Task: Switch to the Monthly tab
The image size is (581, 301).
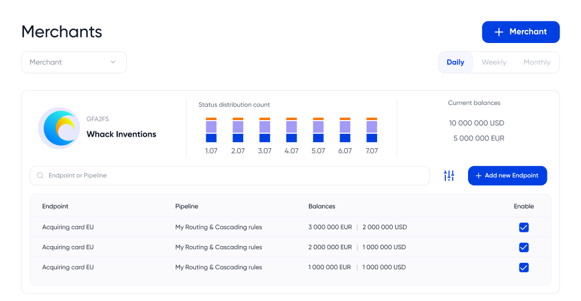Action: coord(537,62)
